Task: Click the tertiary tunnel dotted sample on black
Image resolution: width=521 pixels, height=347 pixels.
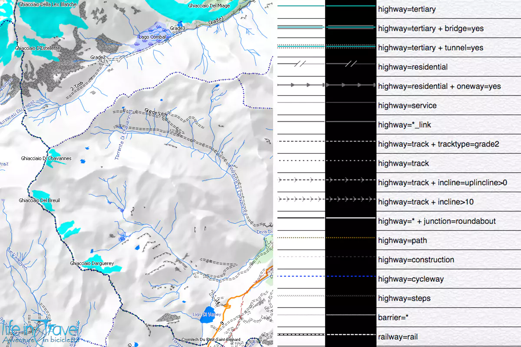Action: [350, 46]
